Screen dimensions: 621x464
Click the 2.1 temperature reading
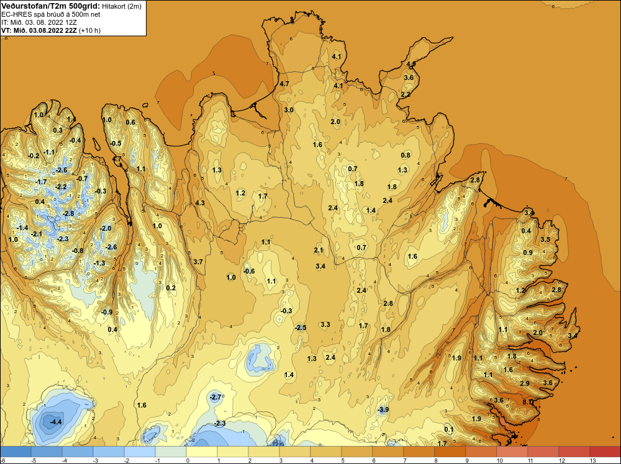click(x=319, y=250)
